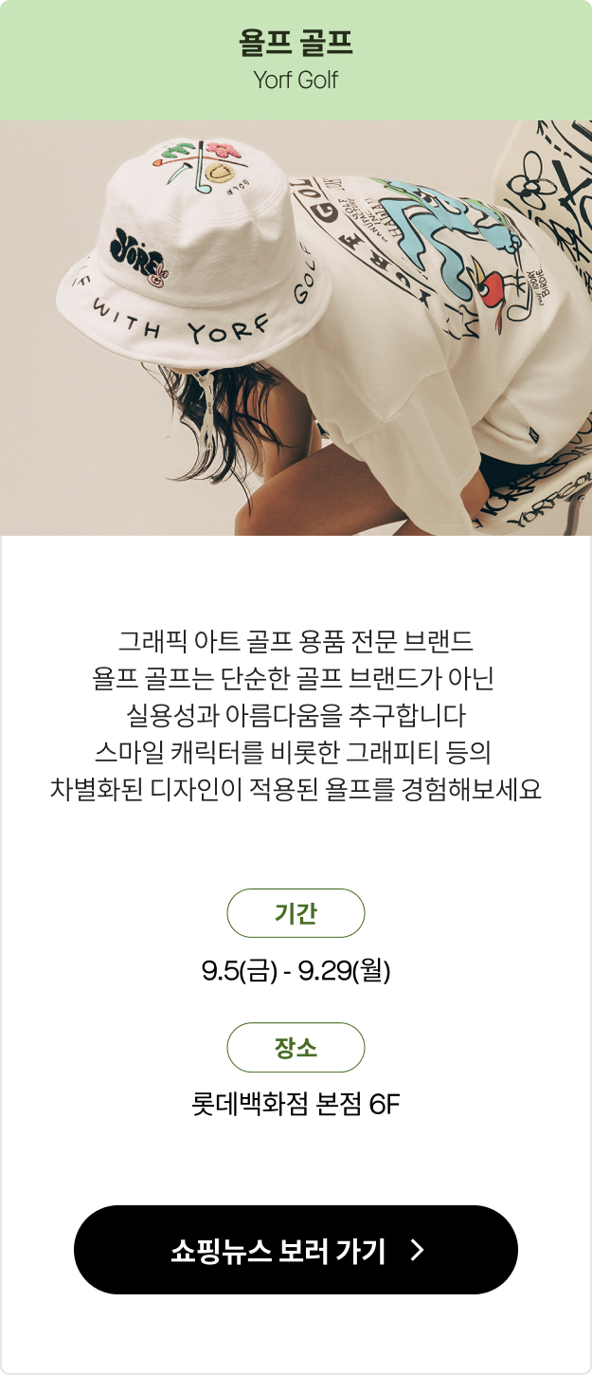Select the 기간 pill label
592x1375 pixels.
[x=296, y=913]
